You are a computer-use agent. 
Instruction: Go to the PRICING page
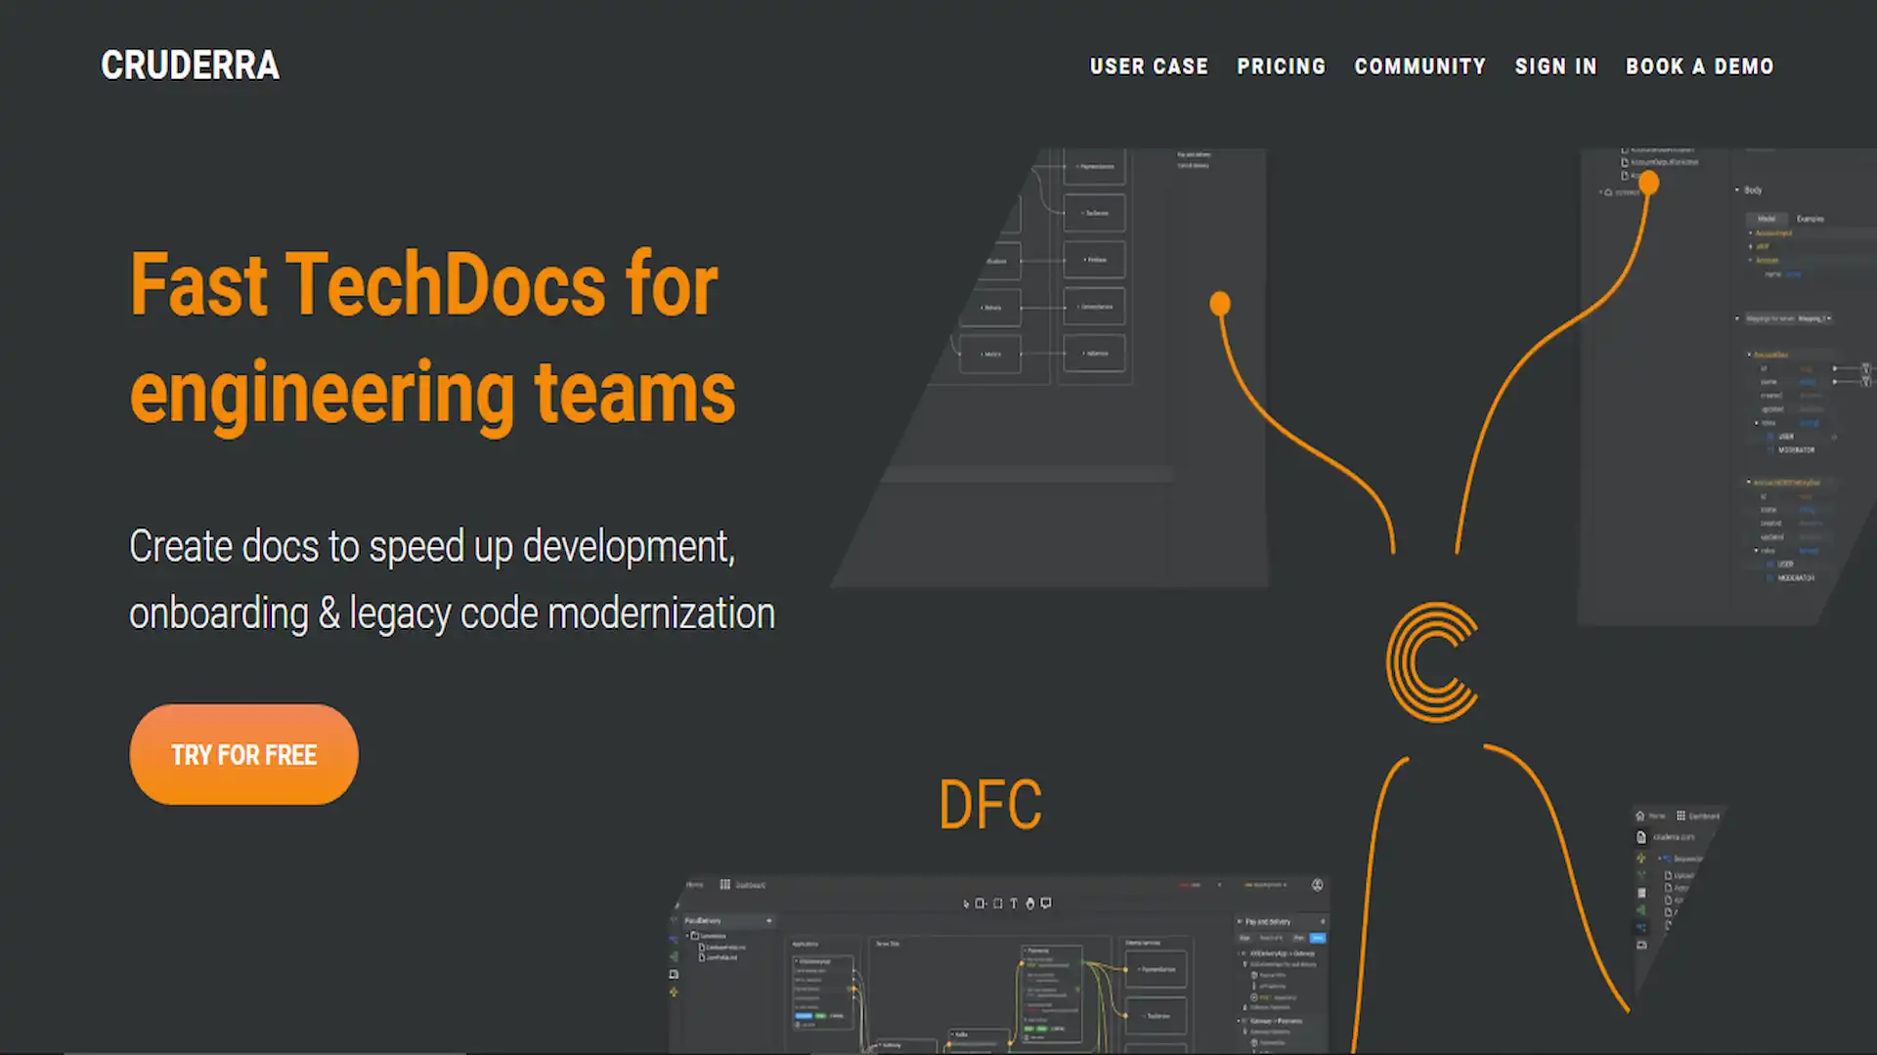click(x=1281, y=66)
